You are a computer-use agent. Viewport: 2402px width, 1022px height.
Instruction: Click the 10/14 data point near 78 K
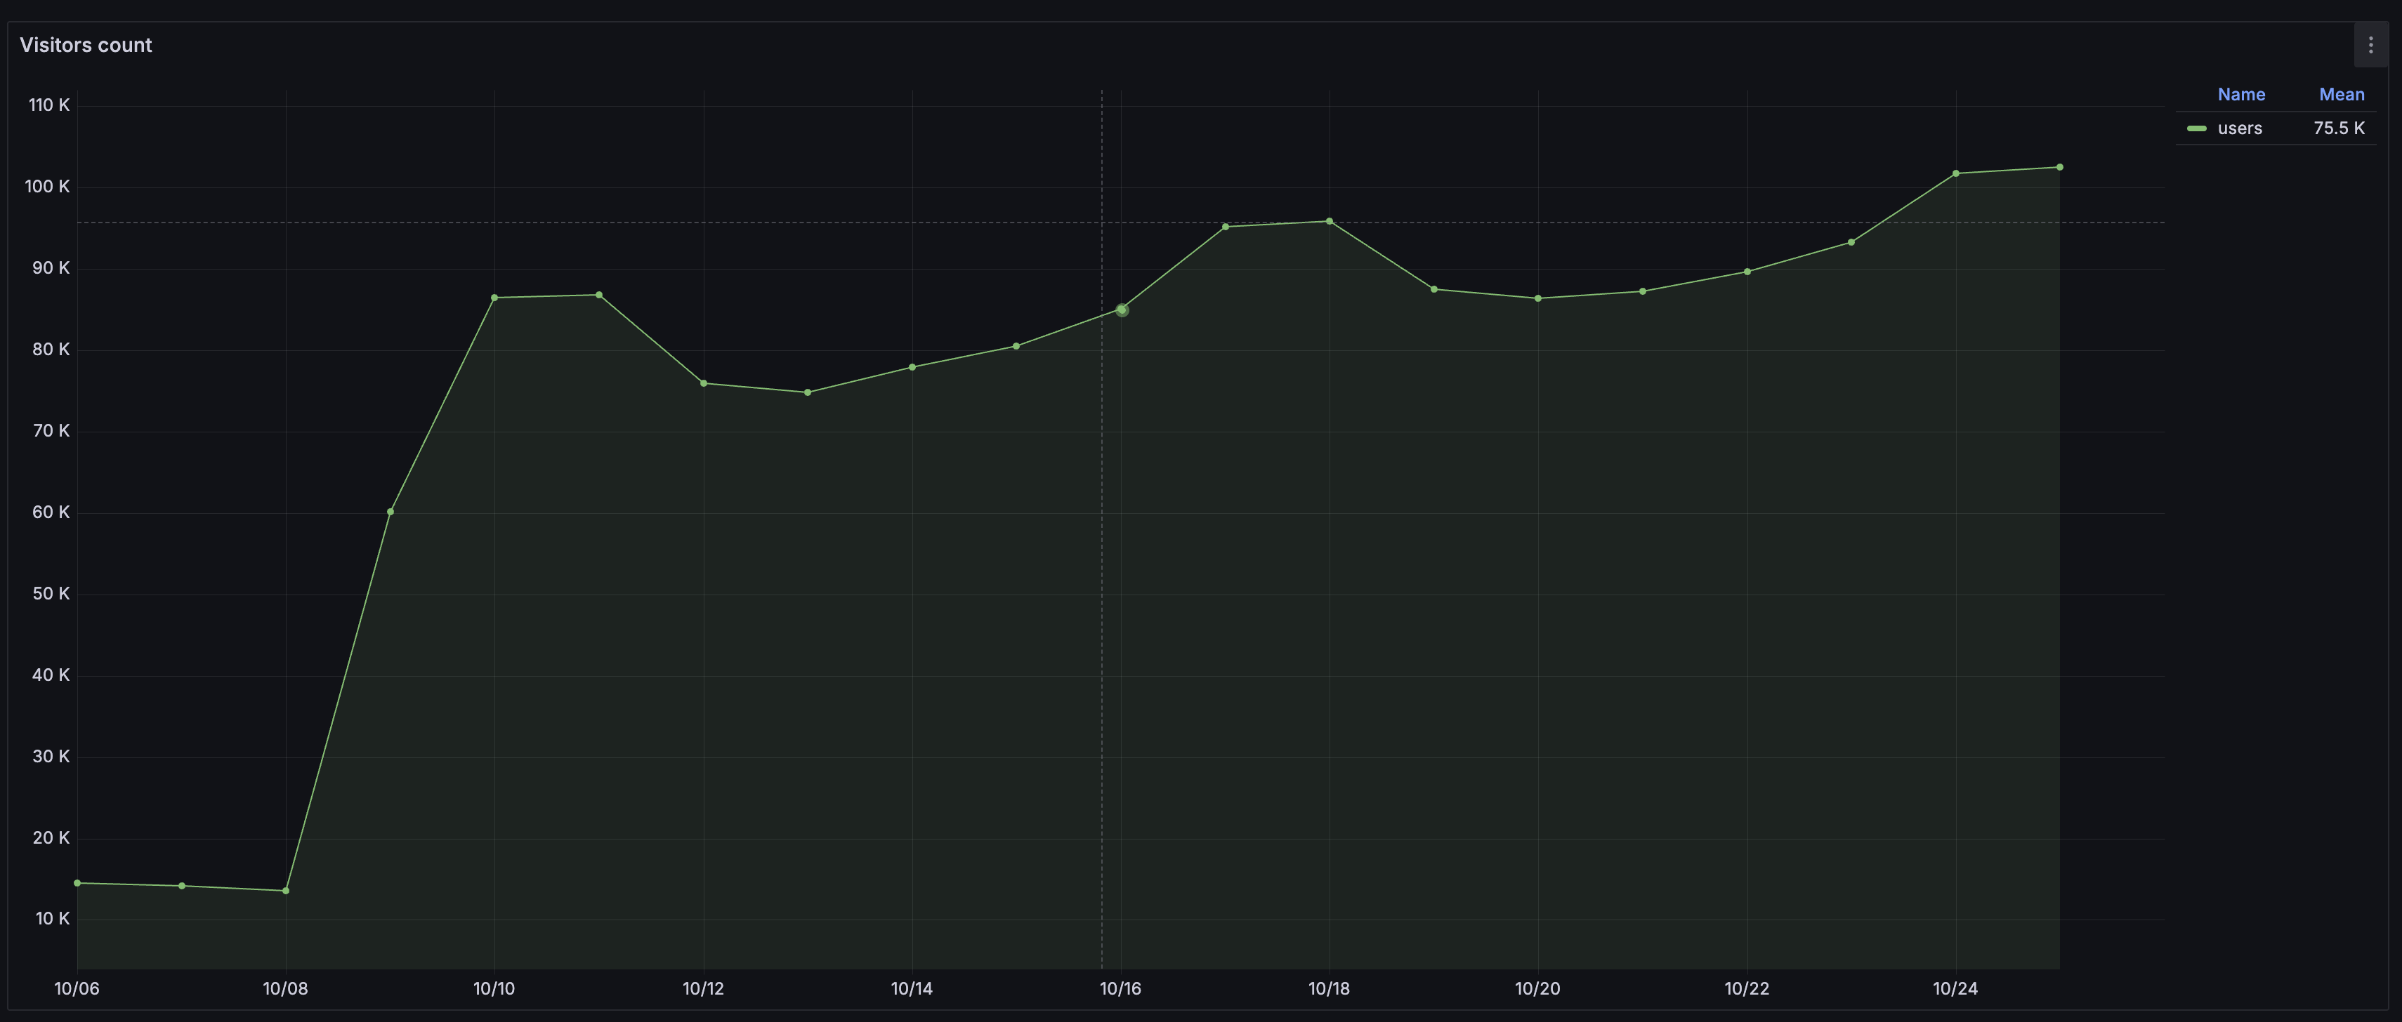[912, 367]
